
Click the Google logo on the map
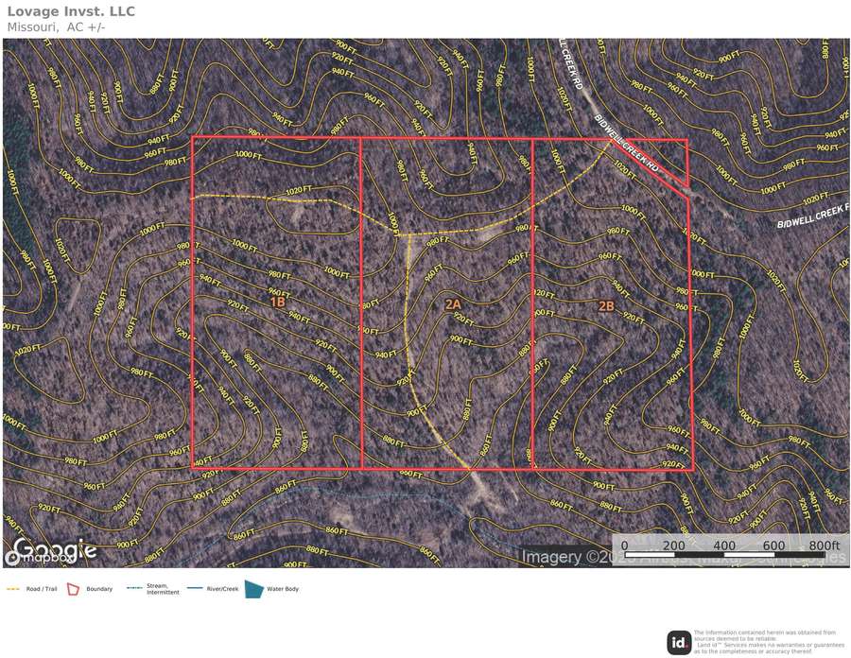pos(56,548)
